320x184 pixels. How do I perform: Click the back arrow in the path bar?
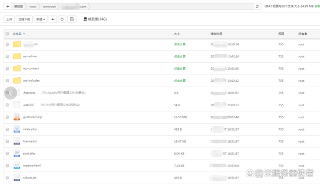point(8,6)
